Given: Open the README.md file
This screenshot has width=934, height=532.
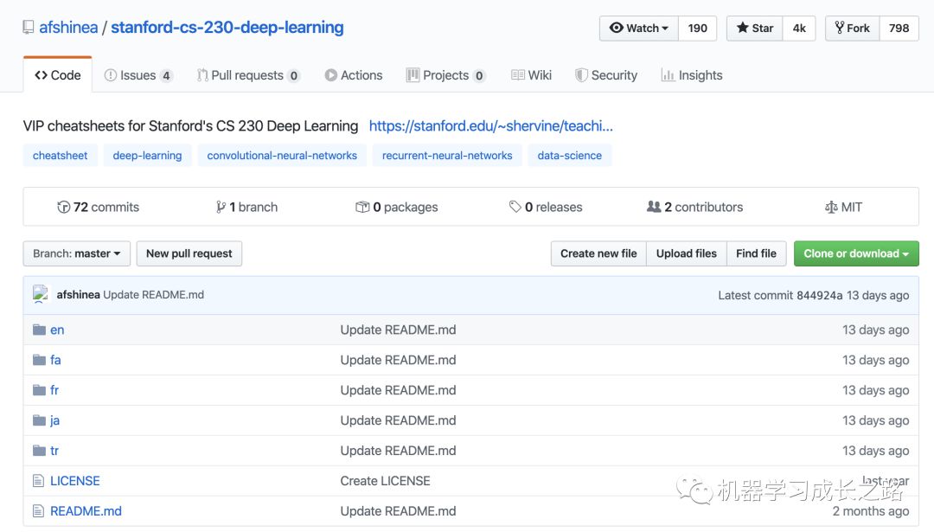Looking at the screenshot, I should pyautogui.click(x=86, y=511).
